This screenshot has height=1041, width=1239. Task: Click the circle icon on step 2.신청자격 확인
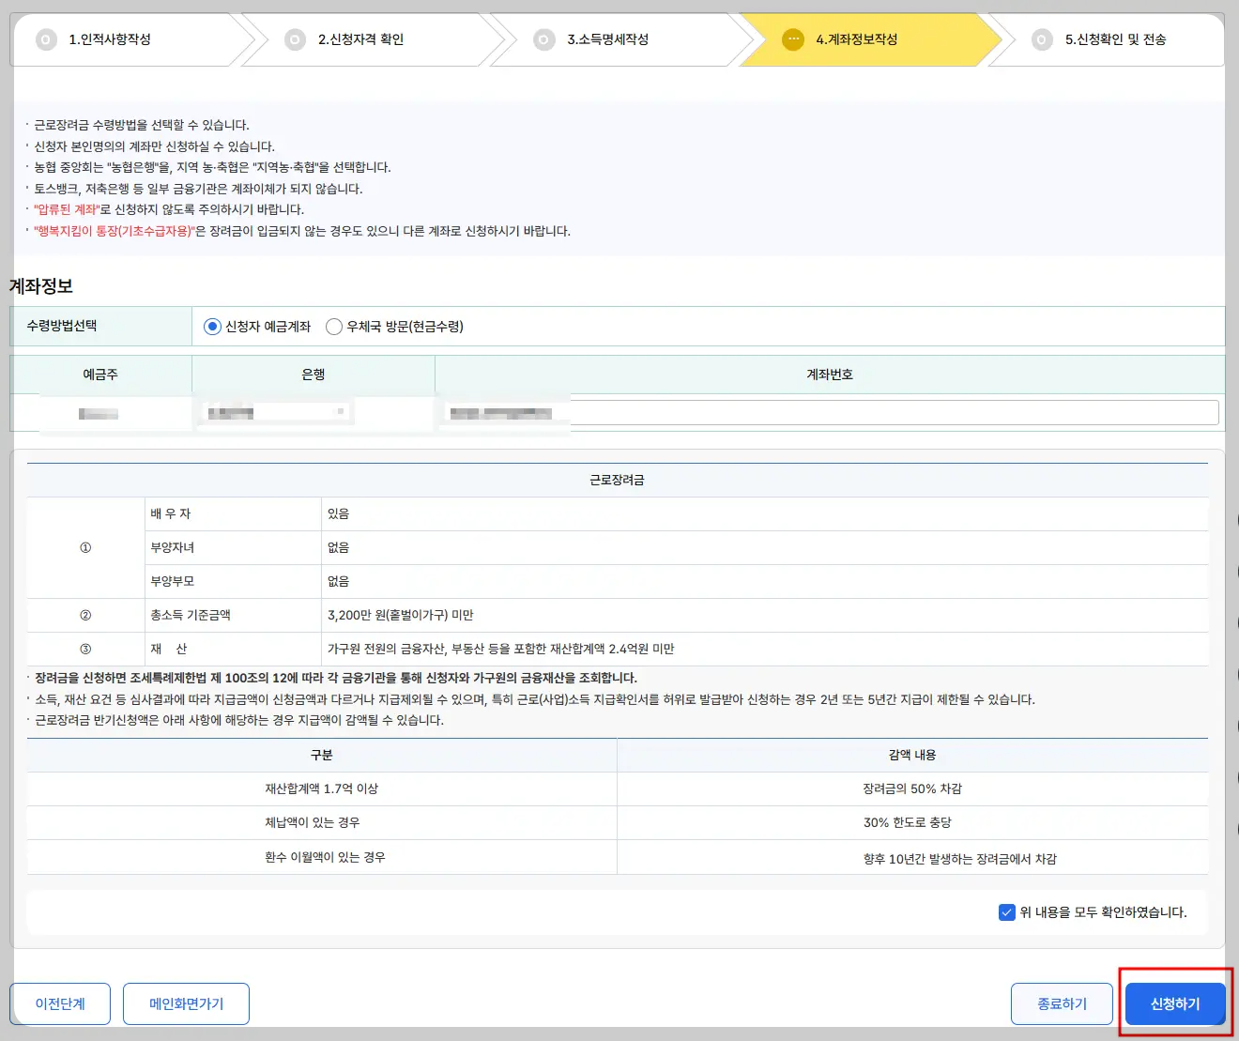click(x=295, y=39)
